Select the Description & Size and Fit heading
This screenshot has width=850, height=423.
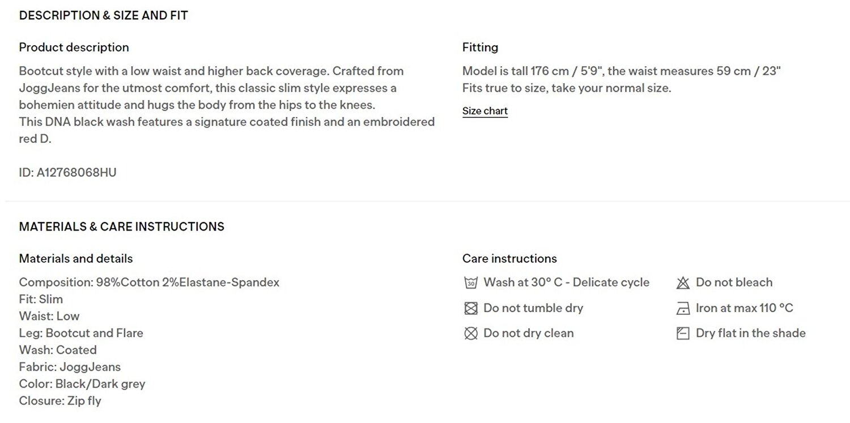tap(104, 16)
